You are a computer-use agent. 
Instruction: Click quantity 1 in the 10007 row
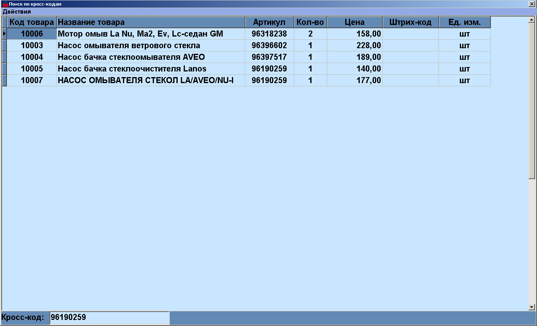click(x=310, y=81)
